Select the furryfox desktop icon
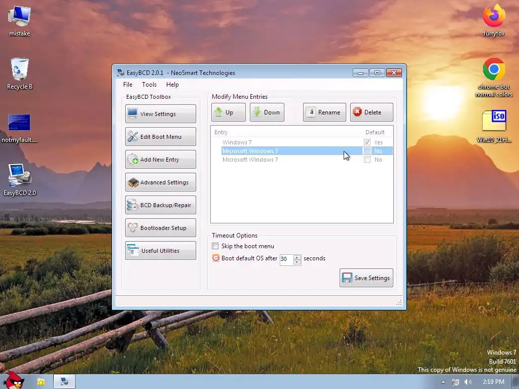This screenshot has width=519, height=389. coord(494,20)
